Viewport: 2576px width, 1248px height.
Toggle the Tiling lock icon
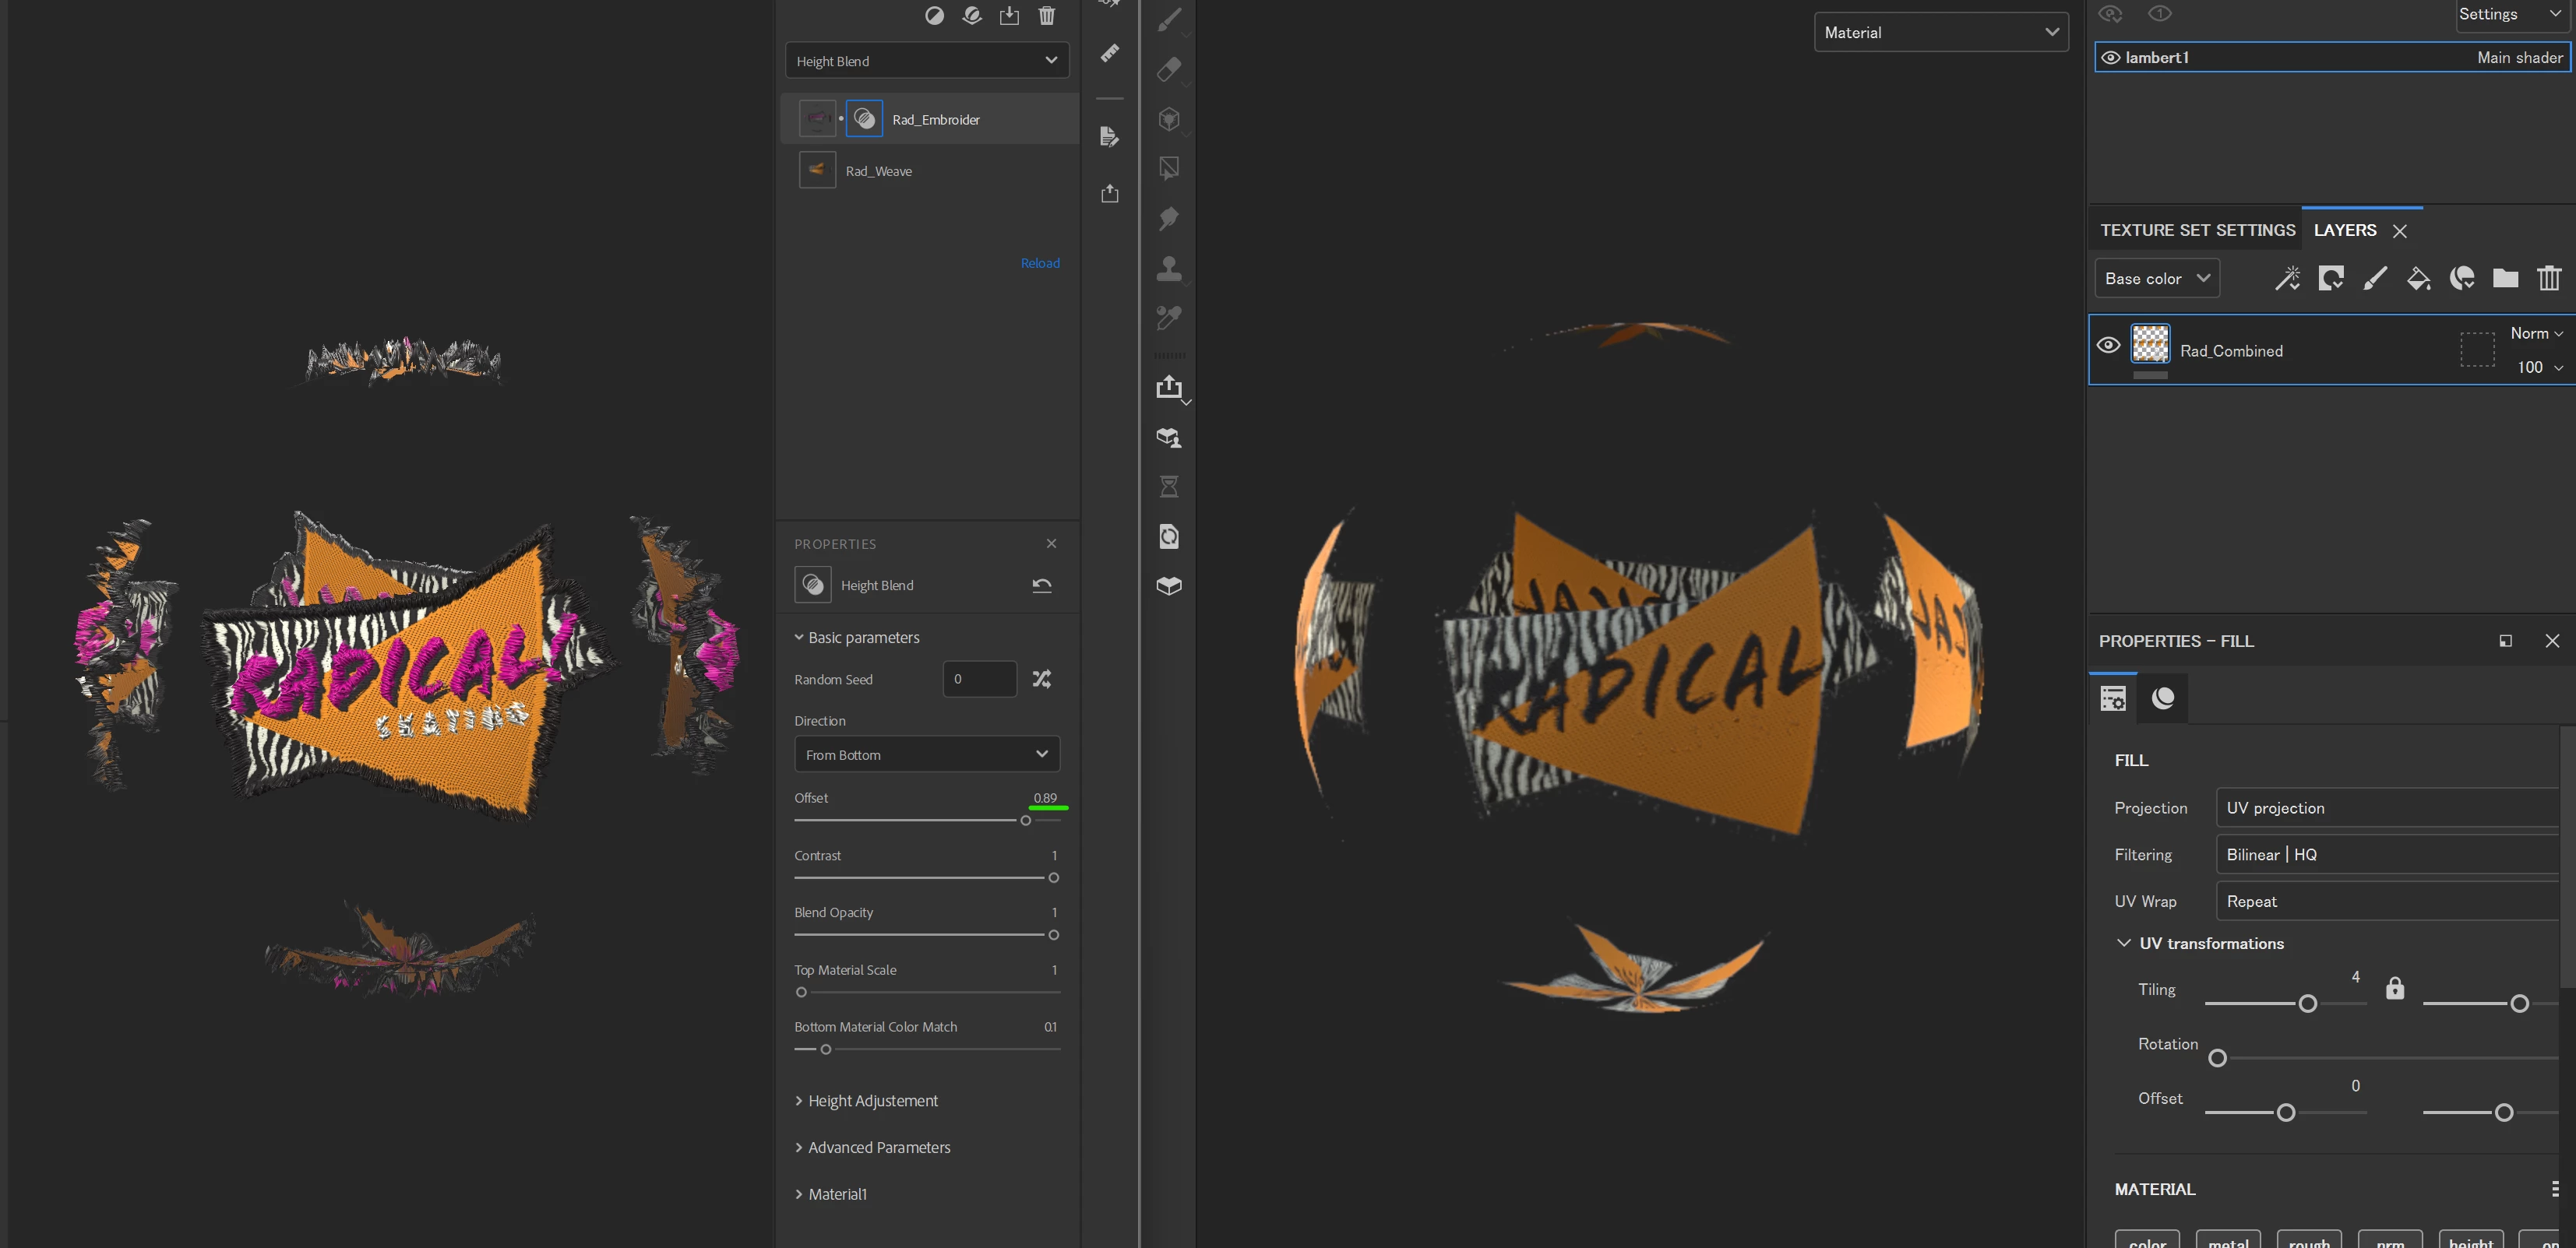2394,988
